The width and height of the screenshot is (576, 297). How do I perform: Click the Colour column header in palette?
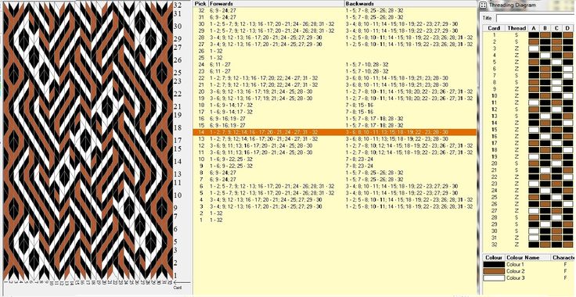(x=494, y=257)
